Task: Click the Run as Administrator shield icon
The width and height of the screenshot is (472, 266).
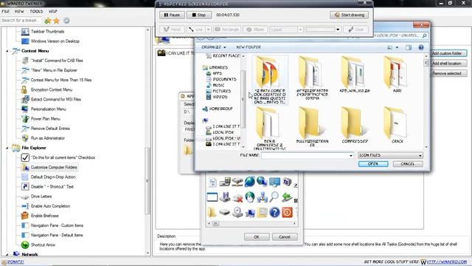Action: (x=25, y=138)
